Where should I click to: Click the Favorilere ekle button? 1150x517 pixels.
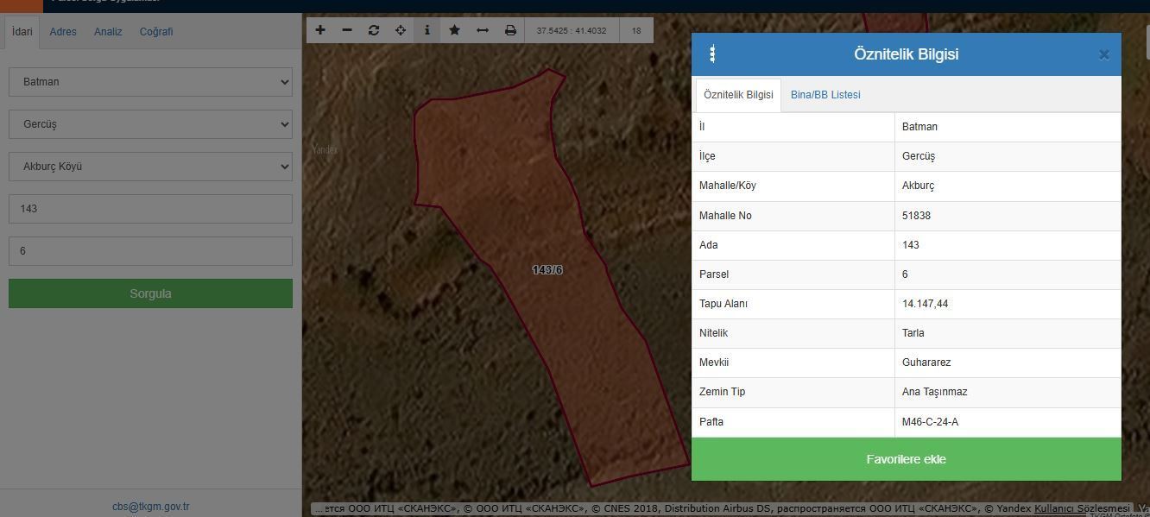[x=906, y=459]
